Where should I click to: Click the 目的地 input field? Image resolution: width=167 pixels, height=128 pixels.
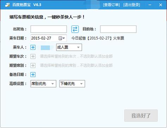click(x=118, y=29)
